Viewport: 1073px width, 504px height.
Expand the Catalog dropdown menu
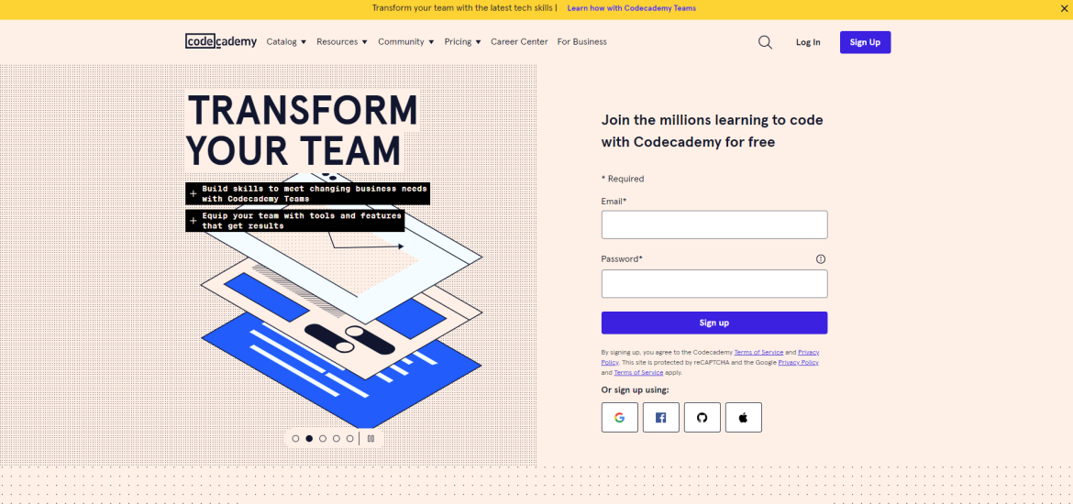[287, 42]
